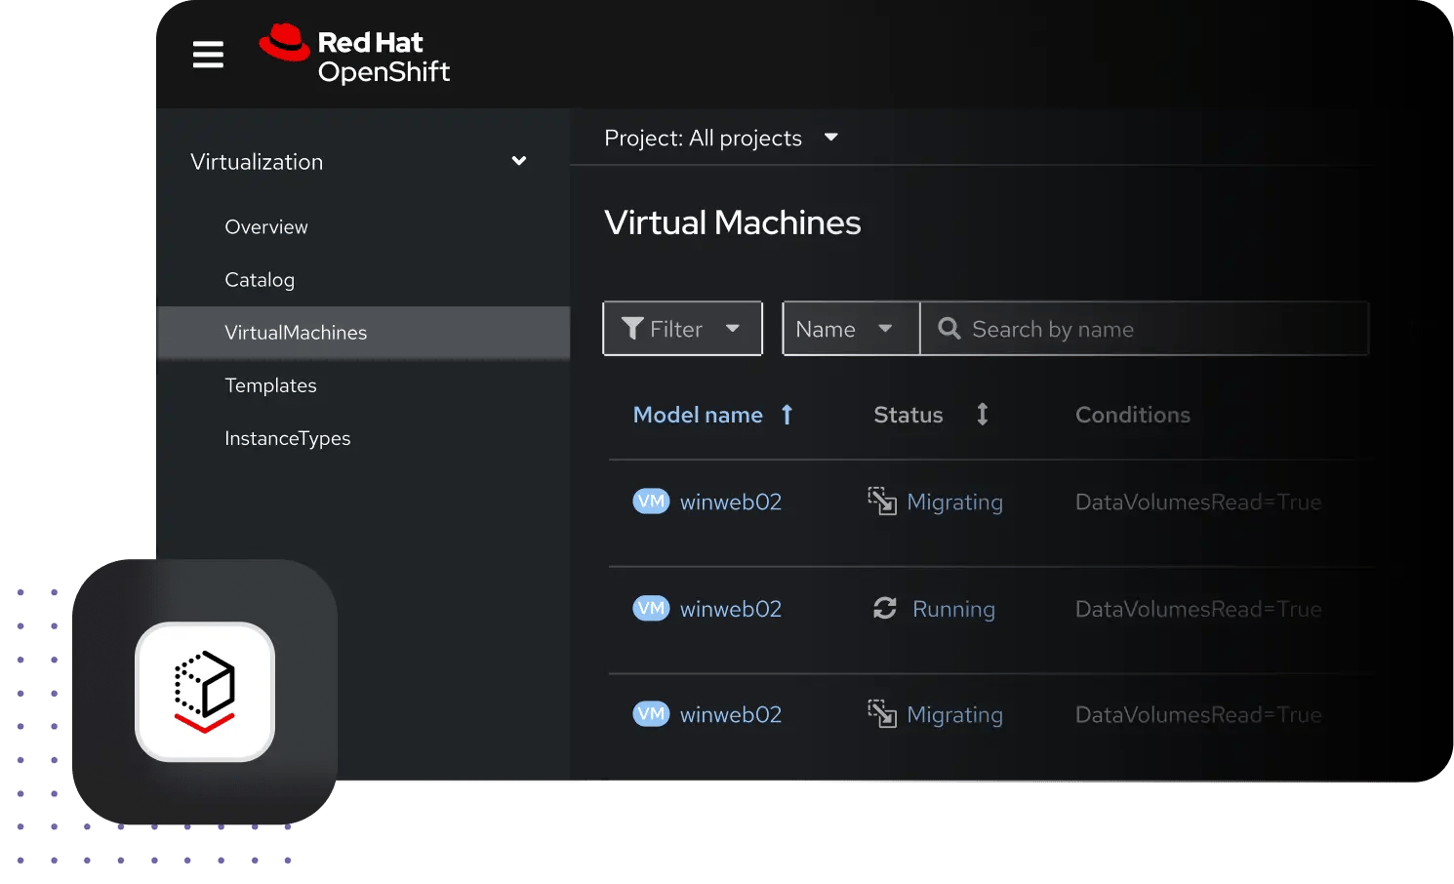Viewport: 1454px width, 884px height.
Task: Click the OpenShift Virtualization cube icon tile
Action: click(x=205, y=692)
